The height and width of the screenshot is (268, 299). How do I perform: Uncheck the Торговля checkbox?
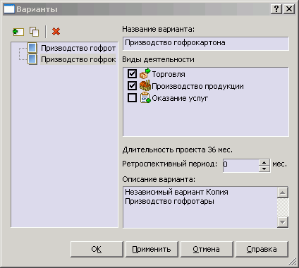coord(132,74)
